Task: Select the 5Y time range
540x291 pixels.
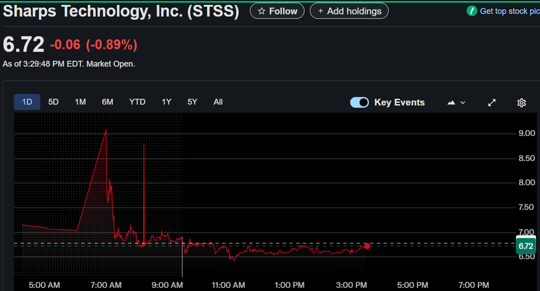Action: (193, 102)
